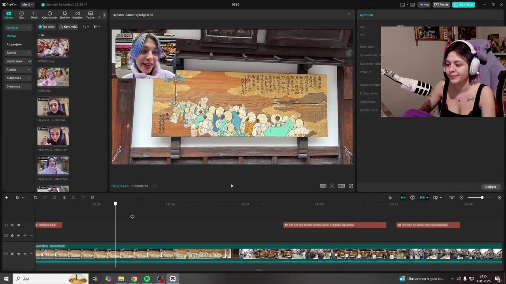Record voiceover with the microphone icon

tap(390, 198)
